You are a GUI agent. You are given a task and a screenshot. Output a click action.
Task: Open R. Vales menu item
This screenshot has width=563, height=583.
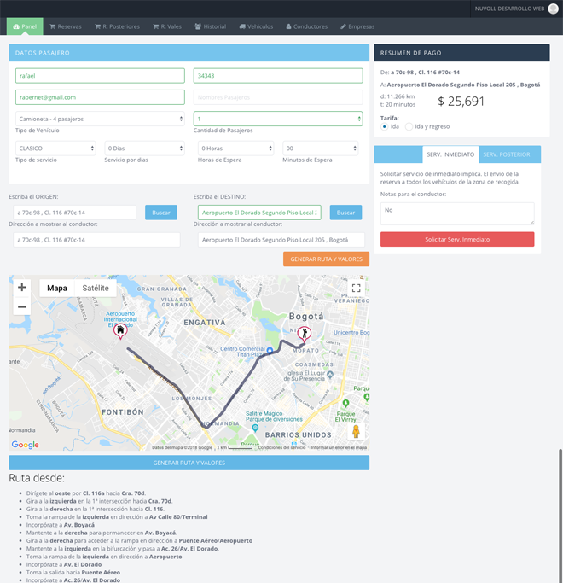(167, 26)
